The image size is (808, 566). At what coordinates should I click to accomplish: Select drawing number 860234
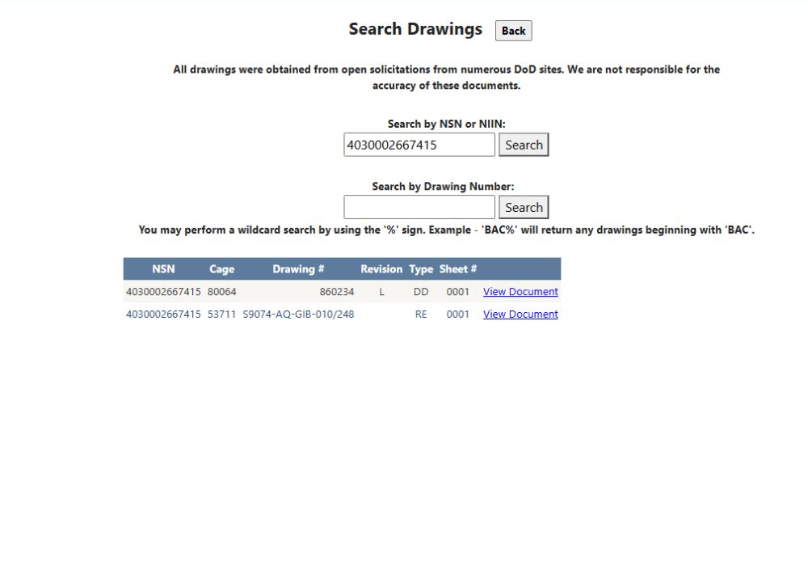pyautogui.click(x=336, y=292)
